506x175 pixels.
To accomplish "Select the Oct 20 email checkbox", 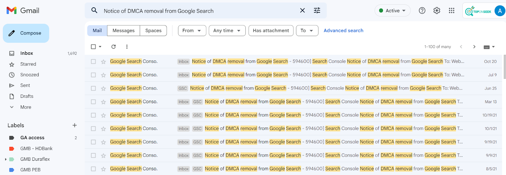I will (93, 61).
